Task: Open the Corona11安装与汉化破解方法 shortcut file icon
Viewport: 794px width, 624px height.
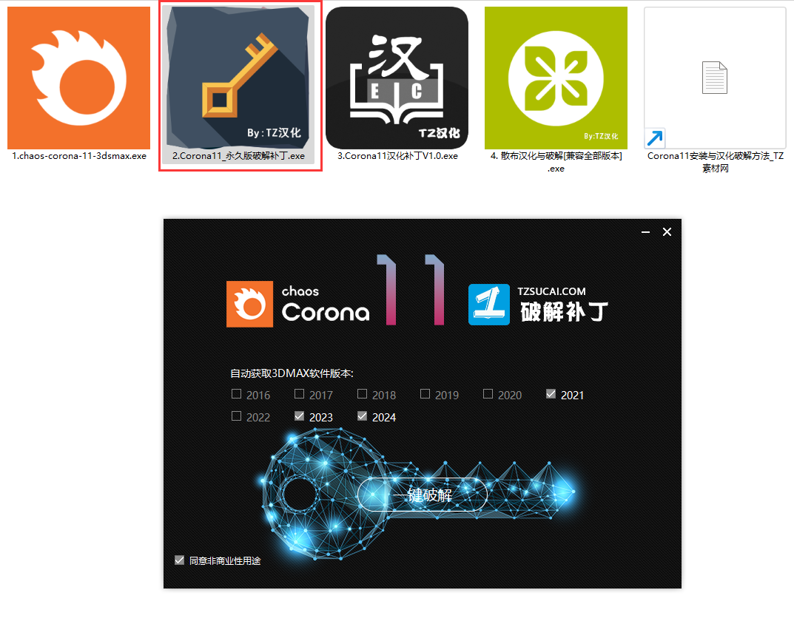Action: coord(715,78)
